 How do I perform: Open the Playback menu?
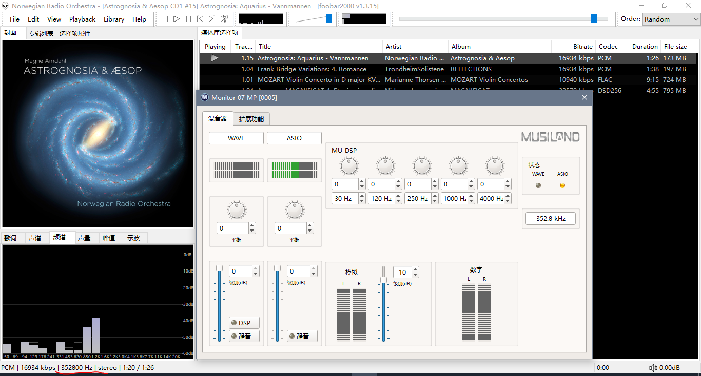[82, 19]
